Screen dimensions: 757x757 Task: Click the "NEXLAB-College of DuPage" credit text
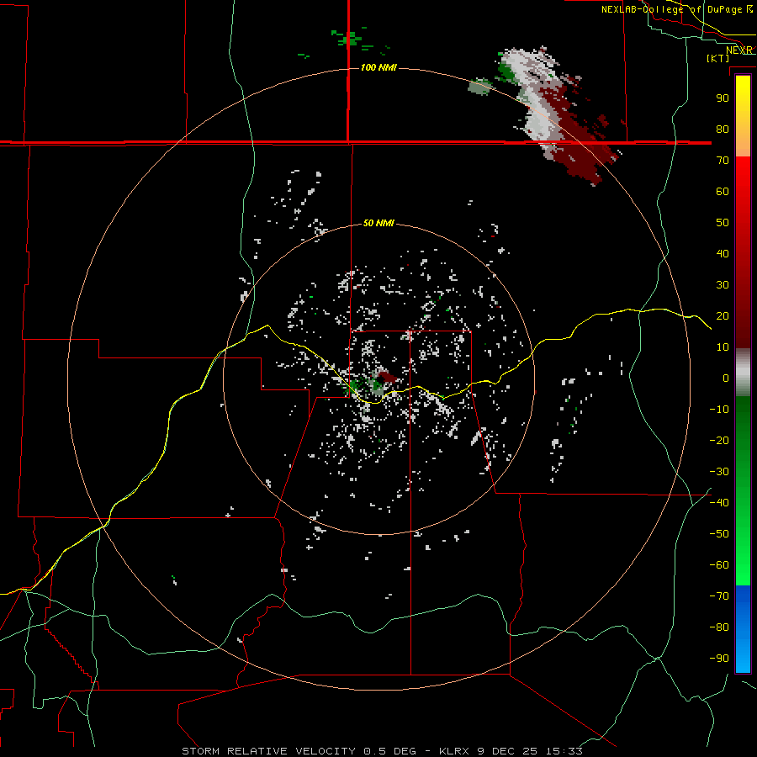pos(671,9)
